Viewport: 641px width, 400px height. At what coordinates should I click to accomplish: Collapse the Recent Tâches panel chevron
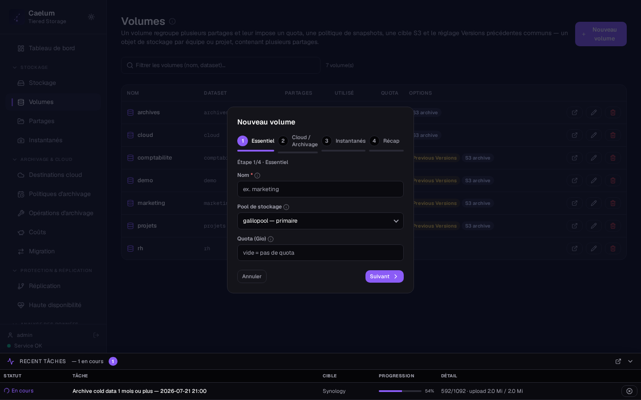[x=630, y=361]
